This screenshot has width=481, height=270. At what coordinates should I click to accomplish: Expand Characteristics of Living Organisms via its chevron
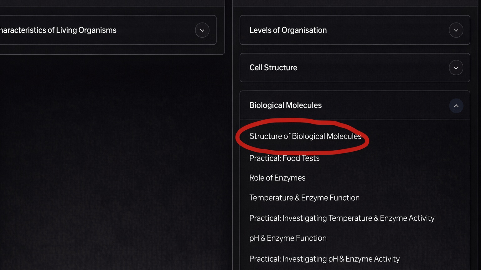[x=202, y=30]
